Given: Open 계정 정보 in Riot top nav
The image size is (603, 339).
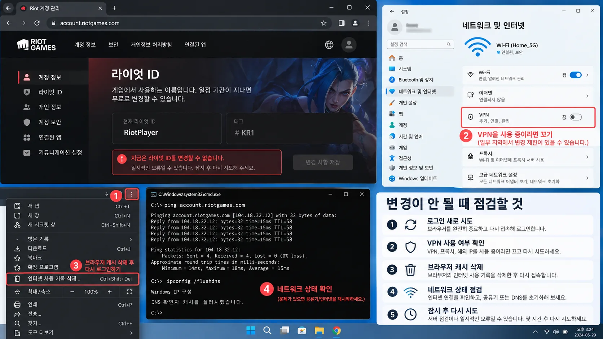Looking at the screenshot, I should tap(85, 45).
